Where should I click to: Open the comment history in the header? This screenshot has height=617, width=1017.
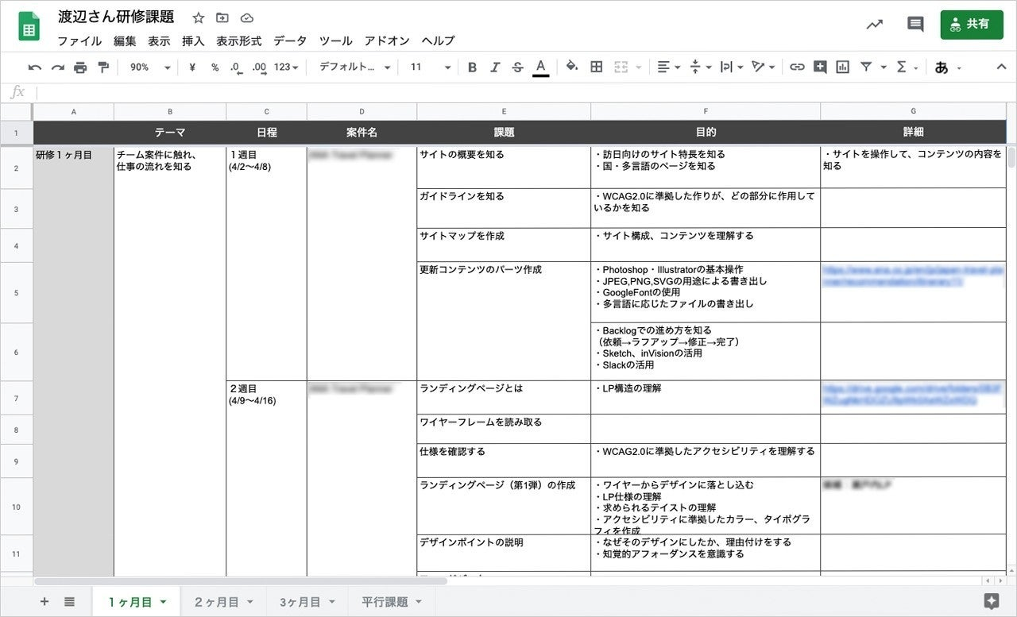coord(915,24)
